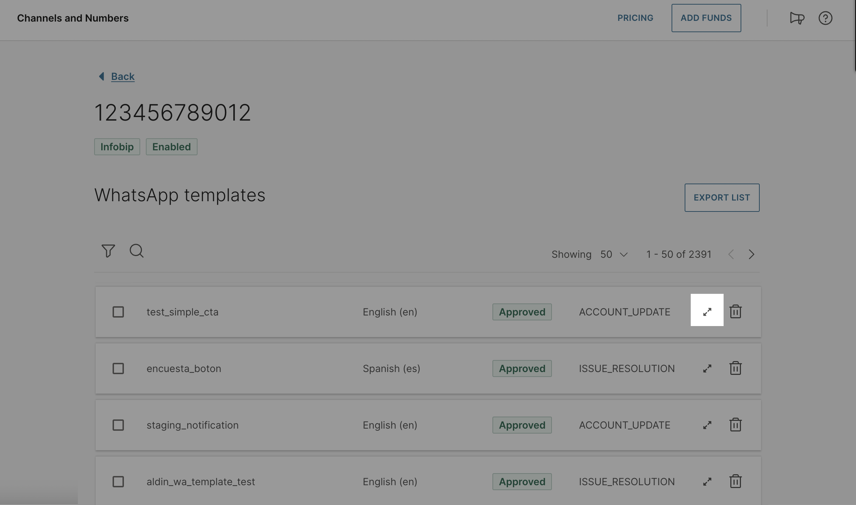Follow the Back link
Viewport: 856px width, 505px height.
(123, 76)
